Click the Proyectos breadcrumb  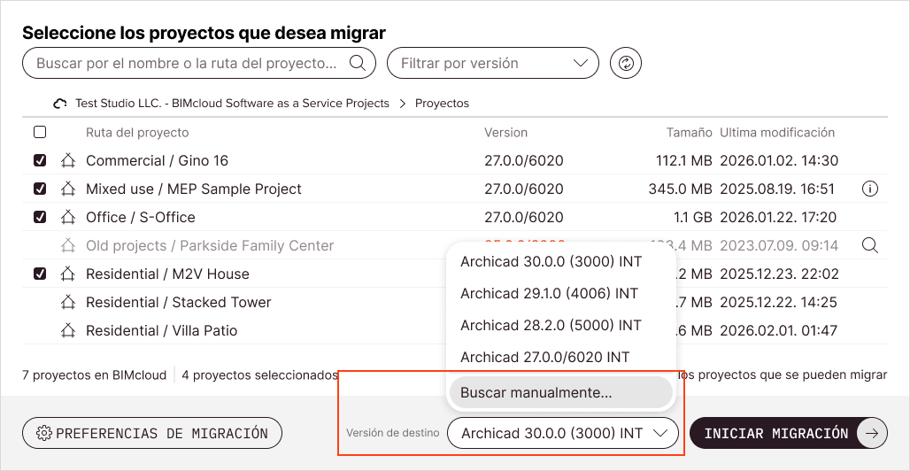click(443, 104)
